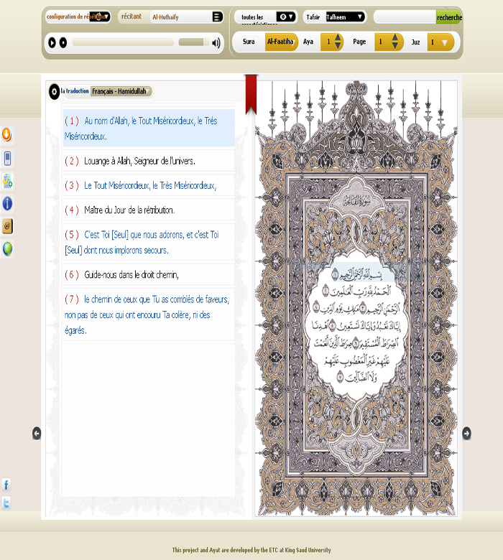Open the reciter list icon
This screenshot has width=503, height=560.
[x=216, y=17]
